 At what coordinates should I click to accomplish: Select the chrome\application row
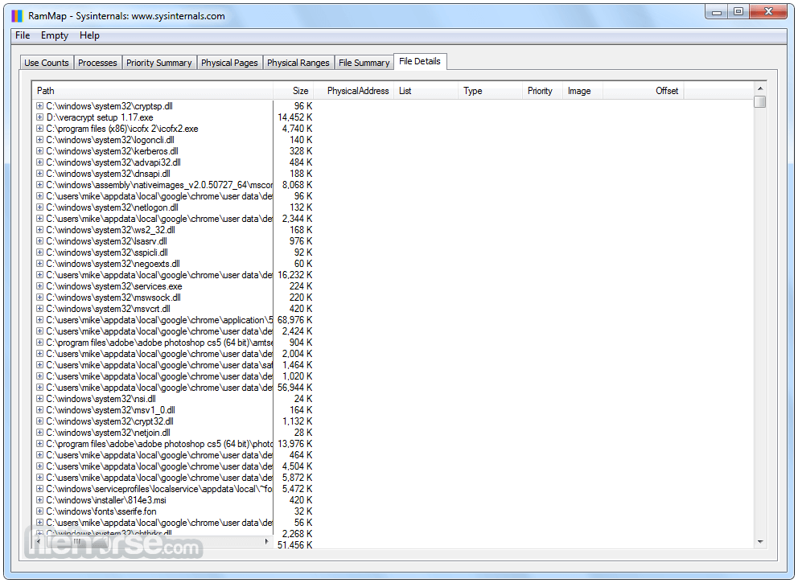(x=159, y=320)
